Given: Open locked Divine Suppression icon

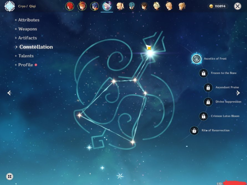Looking at the screenshot, I should (208, 102).
